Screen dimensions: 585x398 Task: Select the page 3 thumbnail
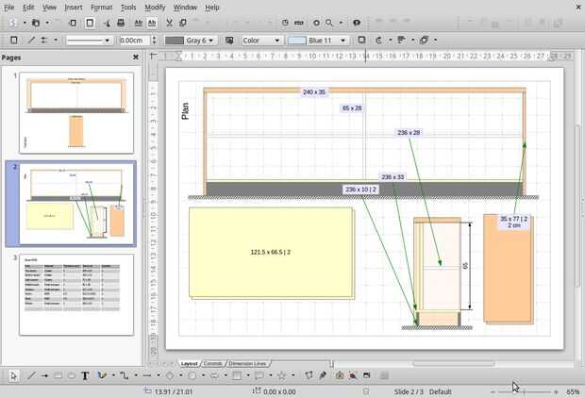coord(76,294)
